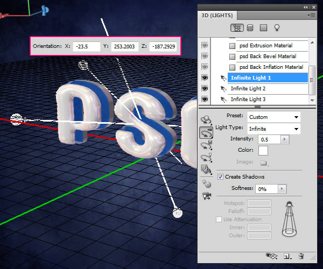Click the Filter By Meshes icon
This screenshot has height=269, width=323.
[x=249, y=27]
